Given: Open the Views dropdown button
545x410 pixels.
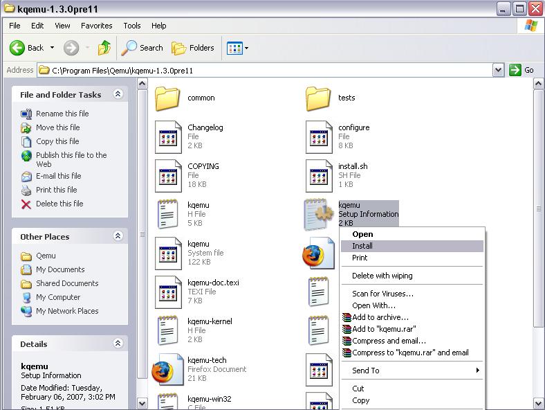Looking at the screenshot, I should [237, 48].
